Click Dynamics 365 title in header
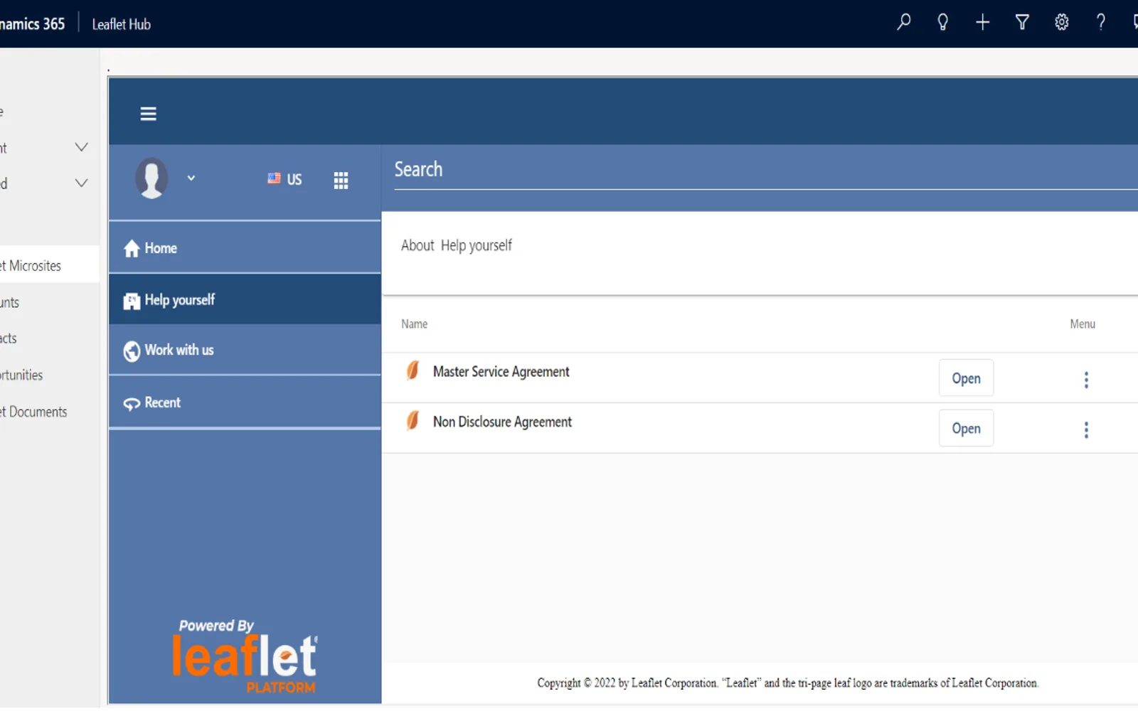 32,24
